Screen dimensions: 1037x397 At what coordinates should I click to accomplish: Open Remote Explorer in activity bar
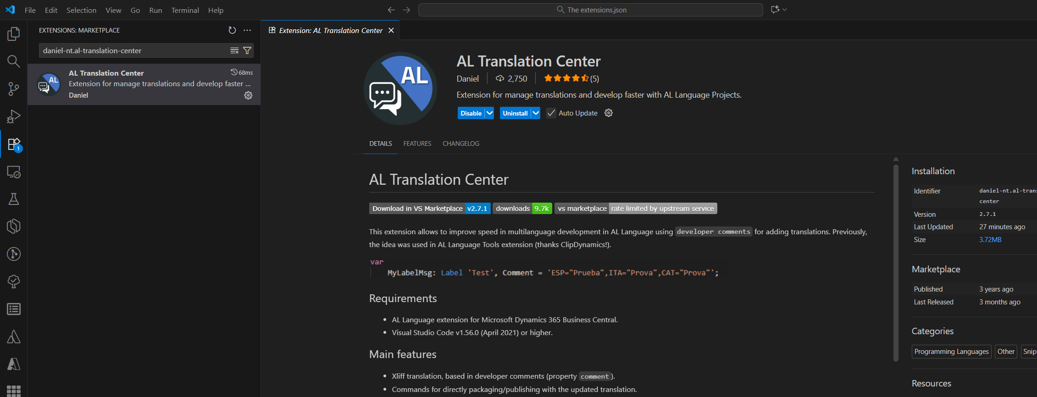point(14,172)
